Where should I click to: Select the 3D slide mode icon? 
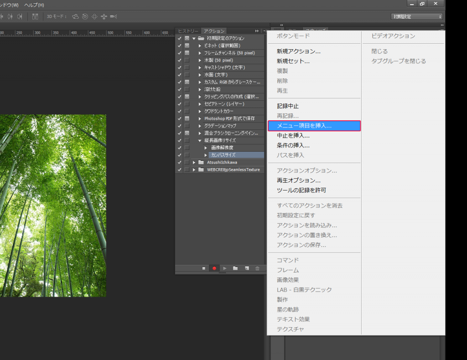point(104,16)
